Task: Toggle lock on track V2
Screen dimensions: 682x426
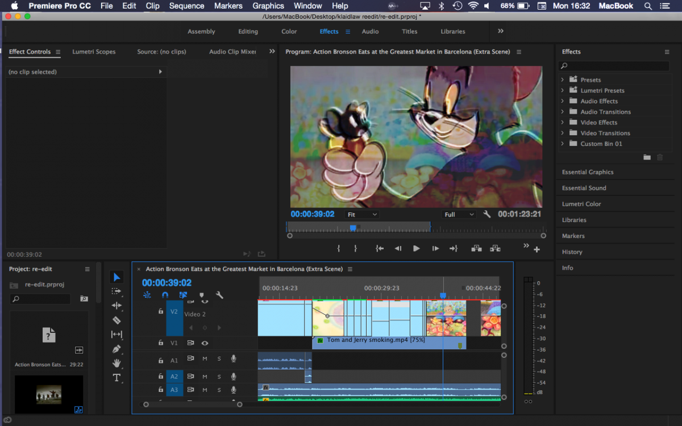Action: (161, 311)
